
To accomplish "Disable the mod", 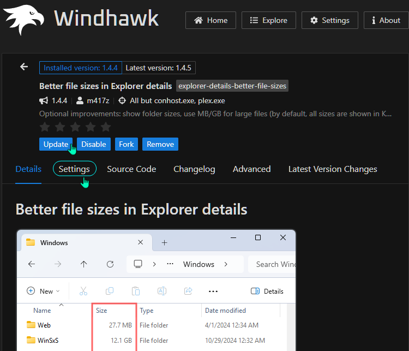I will click(x=94, y=144).
